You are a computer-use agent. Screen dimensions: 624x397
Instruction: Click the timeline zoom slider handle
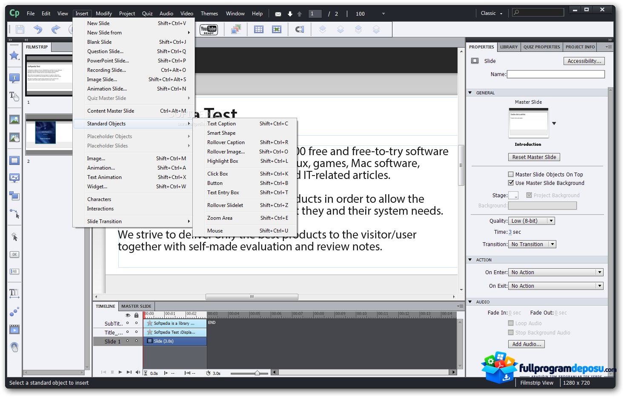point(257,373)
